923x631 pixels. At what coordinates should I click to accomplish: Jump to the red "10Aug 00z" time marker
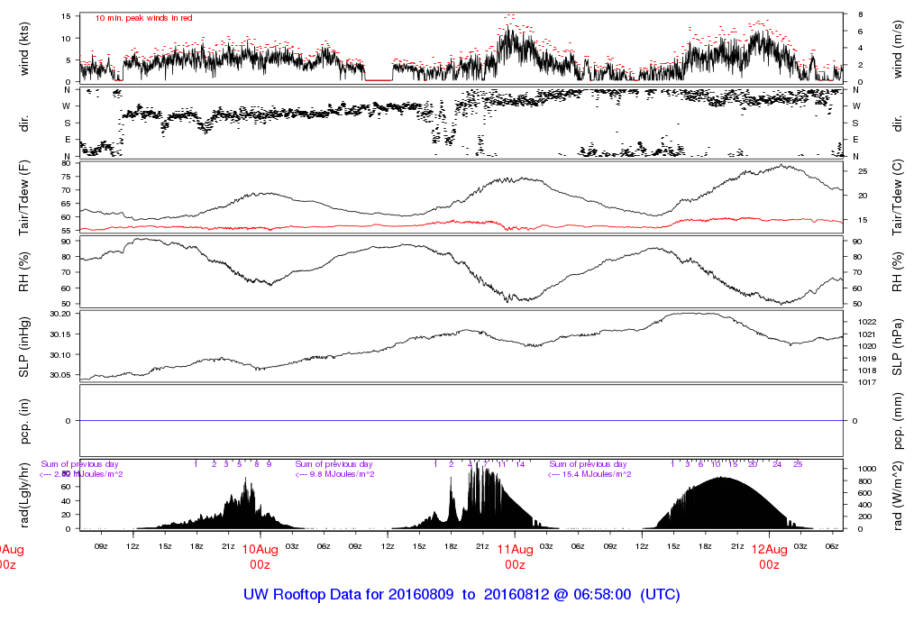tap(260, 557)
